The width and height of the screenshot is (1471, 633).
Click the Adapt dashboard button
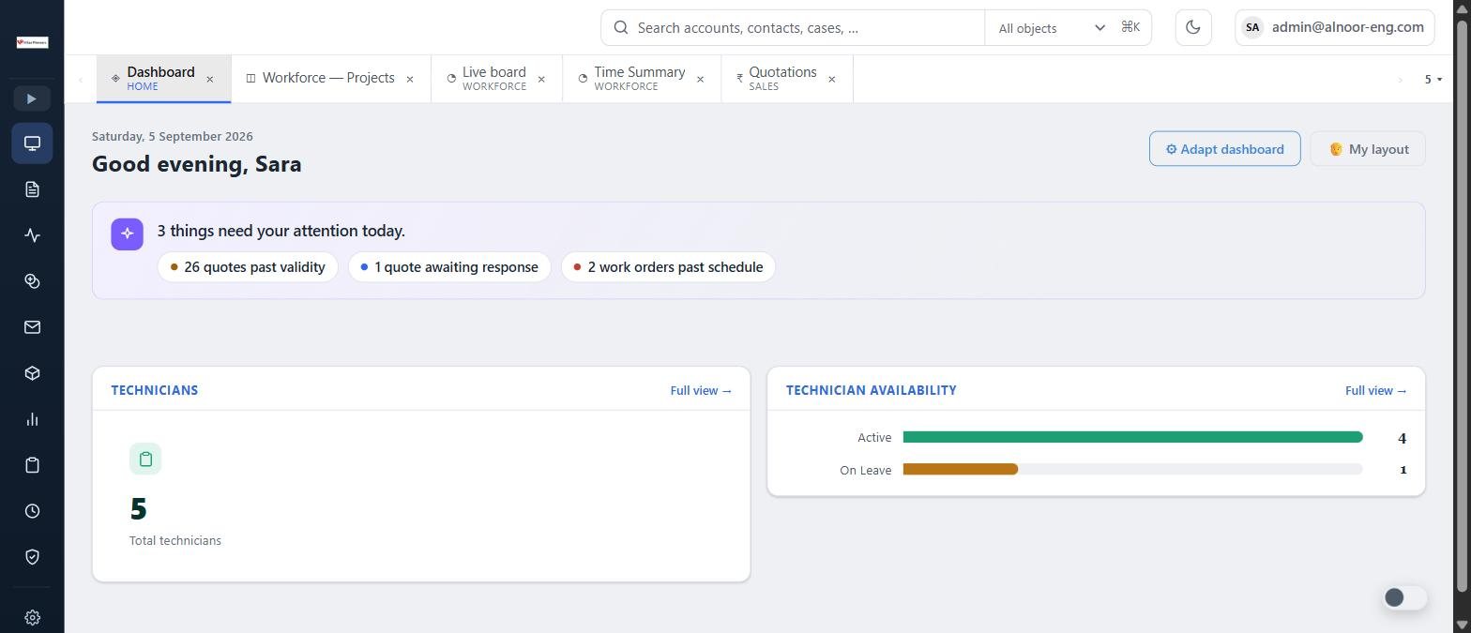pyautogui.click(x=1224, y=149)
